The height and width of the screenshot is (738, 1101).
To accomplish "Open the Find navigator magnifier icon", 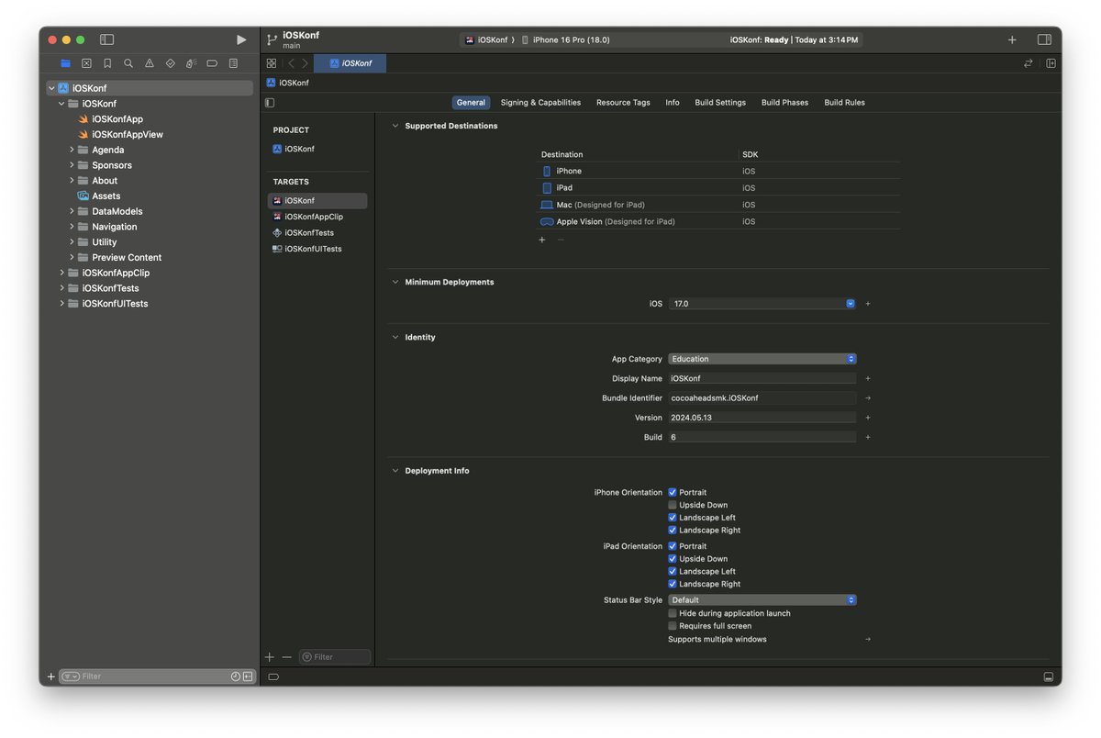I will tap(128, 63).
